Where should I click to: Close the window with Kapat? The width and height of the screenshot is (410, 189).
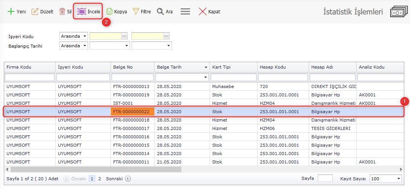pyautogui.click(x=203, y=12)
